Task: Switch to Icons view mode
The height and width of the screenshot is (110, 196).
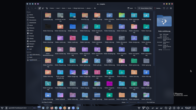Action: (x=40, y=8)
